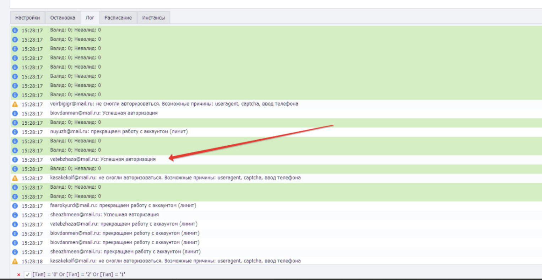The image size is (542, 280).
Task: Click info icon for biovdanmen@mail.ru Успешная авторизация
Action: click(x=15, y=113)
